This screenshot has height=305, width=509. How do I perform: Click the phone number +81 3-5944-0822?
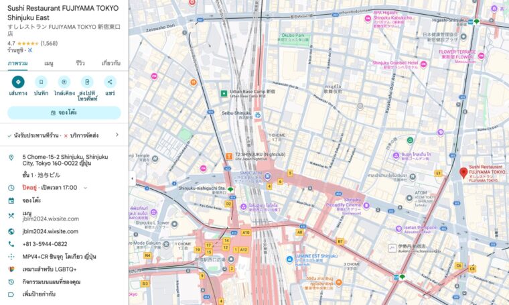point(45,244)
